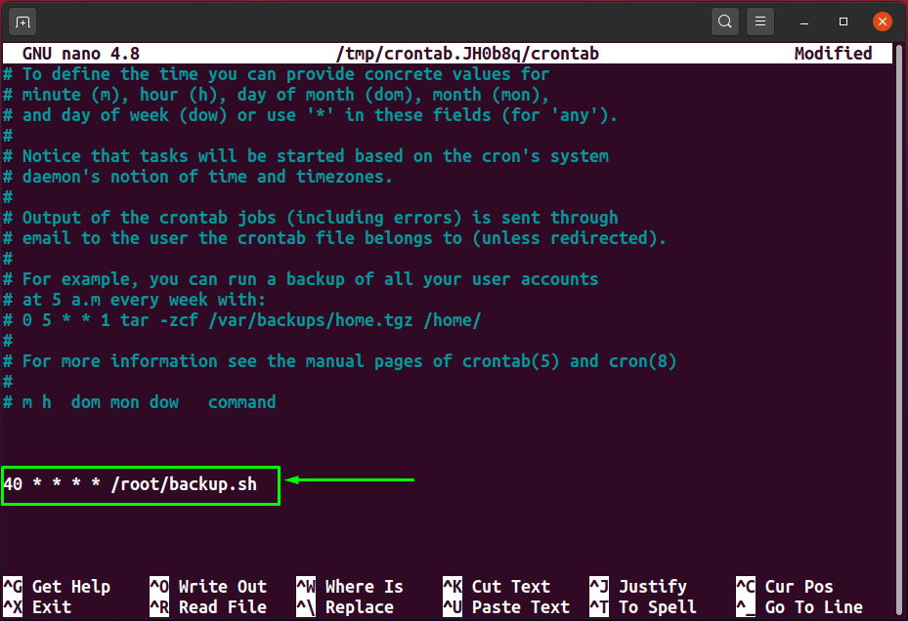Click the '# m h dom mon dow command' line
This screenshot has width=908, height=621.
coord(140,402)
